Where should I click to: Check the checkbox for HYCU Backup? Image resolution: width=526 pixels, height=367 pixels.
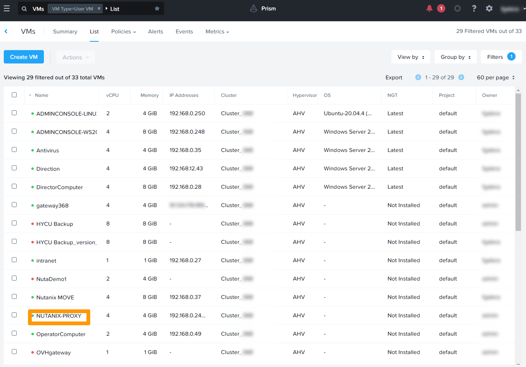tap(14, 223)
